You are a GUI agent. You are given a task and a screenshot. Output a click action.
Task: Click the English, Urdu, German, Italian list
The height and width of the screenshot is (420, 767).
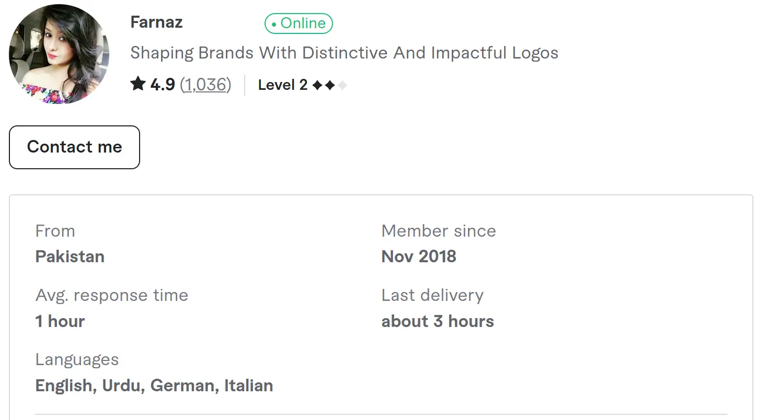(x=154, y=386)
